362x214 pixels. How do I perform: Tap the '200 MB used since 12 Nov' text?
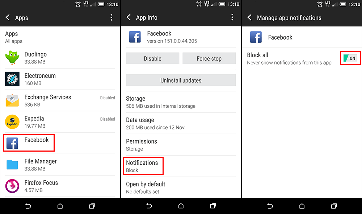pos(155,127)
